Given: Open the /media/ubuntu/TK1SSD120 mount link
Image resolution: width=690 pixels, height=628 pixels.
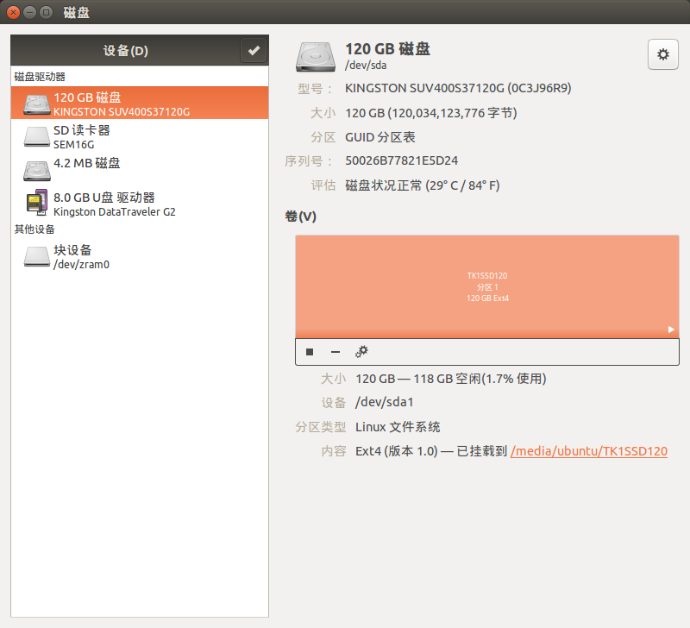Looking at the screenshot, I should coord(589,451).
